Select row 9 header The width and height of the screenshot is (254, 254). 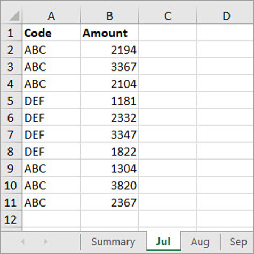tap(11, 168)
